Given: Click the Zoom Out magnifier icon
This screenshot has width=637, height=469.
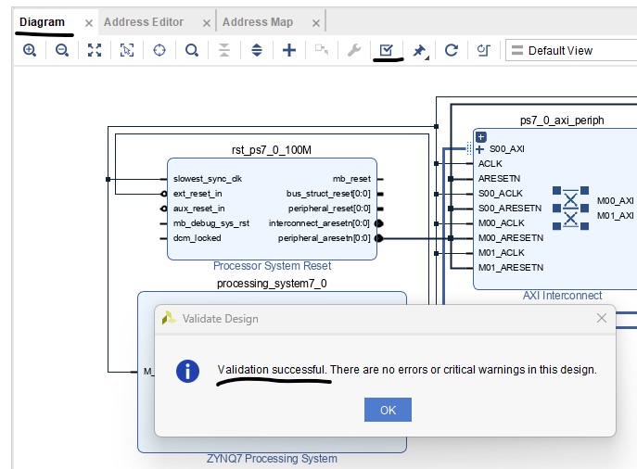Looking at the screenshot, I should 61,50.
